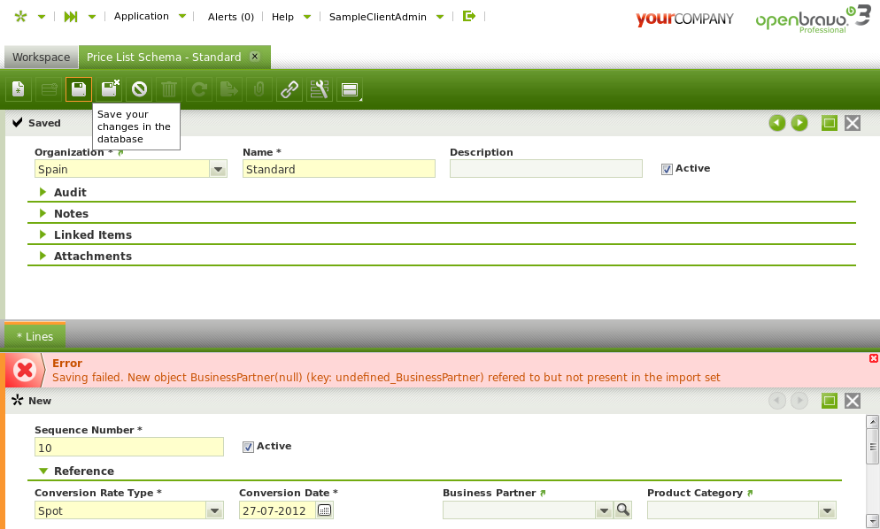
Task: Close the header form with X icon
Action: (853, 123)
